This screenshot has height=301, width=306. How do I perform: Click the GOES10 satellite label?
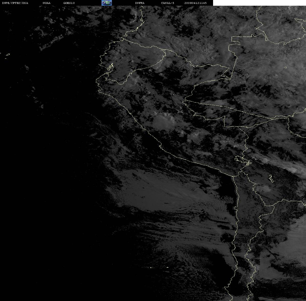tap(69, 3)
